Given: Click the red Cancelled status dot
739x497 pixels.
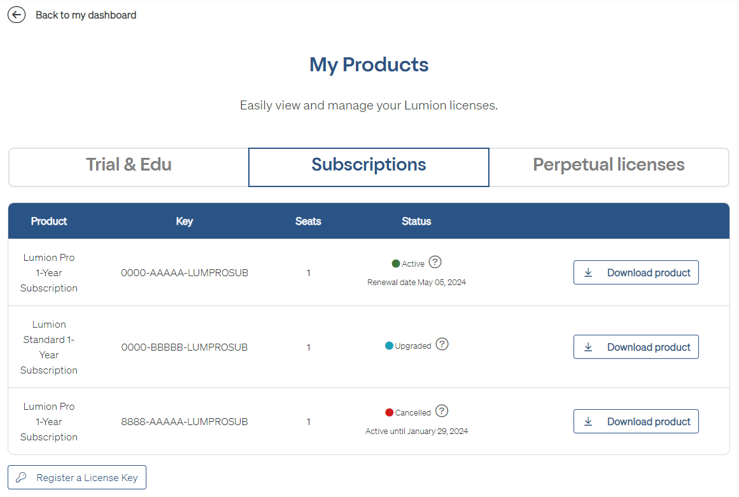Looking at the screenshot, I should pos(390,412).
